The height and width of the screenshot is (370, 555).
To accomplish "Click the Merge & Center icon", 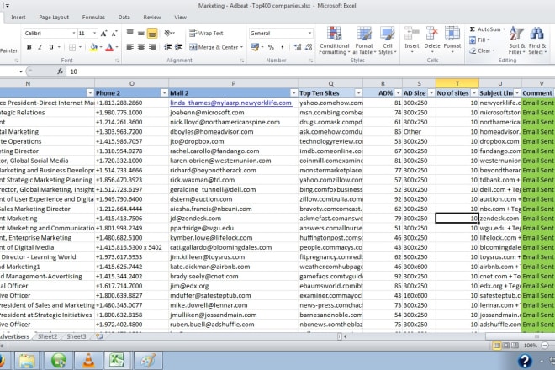I will click(195, 47).
